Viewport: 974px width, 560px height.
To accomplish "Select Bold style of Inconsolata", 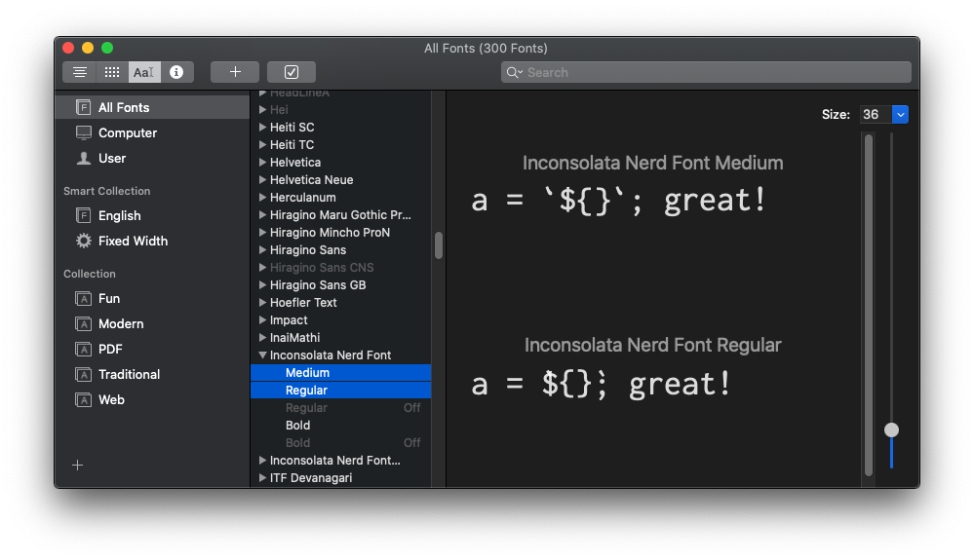I will [x=340, y=426].
